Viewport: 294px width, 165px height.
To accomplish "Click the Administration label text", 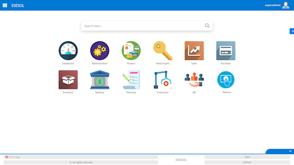I will pyautogui.click(x=99, y=63).
